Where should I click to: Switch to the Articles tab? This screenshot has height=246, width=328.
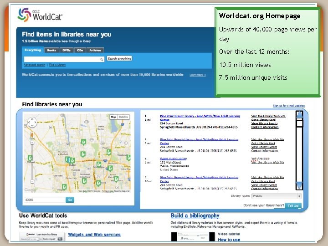95,50
